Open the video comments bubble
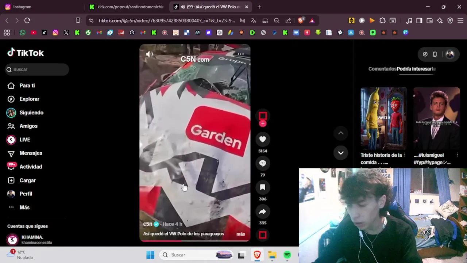The width and height of the screenshot is (467, 263). tap(263, 163)
